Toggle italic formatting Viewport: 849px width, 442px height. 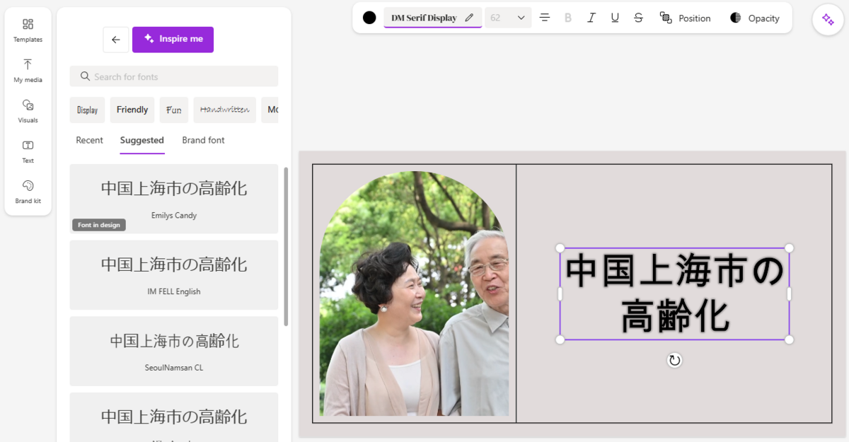[591, 18]
